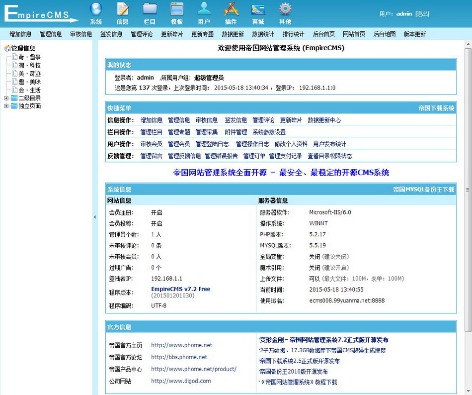This screenshot has width=472, height=395.
Task: Open the 模板 window icon
Action: coord(177,9)
